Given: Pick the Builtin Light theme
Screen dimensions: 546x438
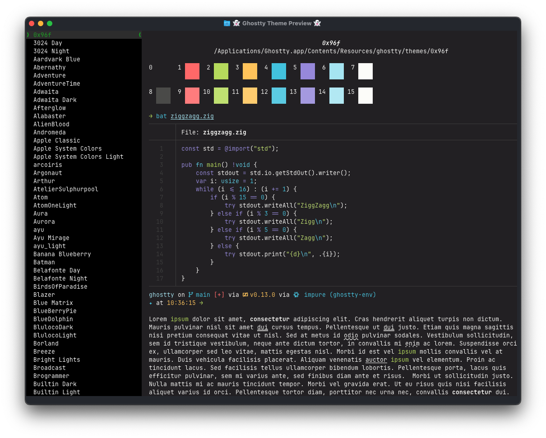Looking at the screenshot, I should coord(57,392).
